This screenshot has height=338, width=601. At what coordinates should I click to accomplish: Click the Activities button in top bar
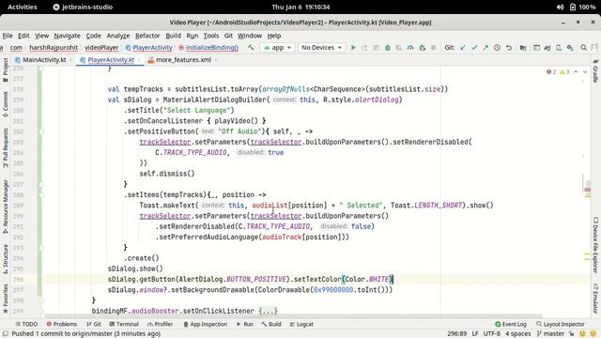[x=23, y=7]
